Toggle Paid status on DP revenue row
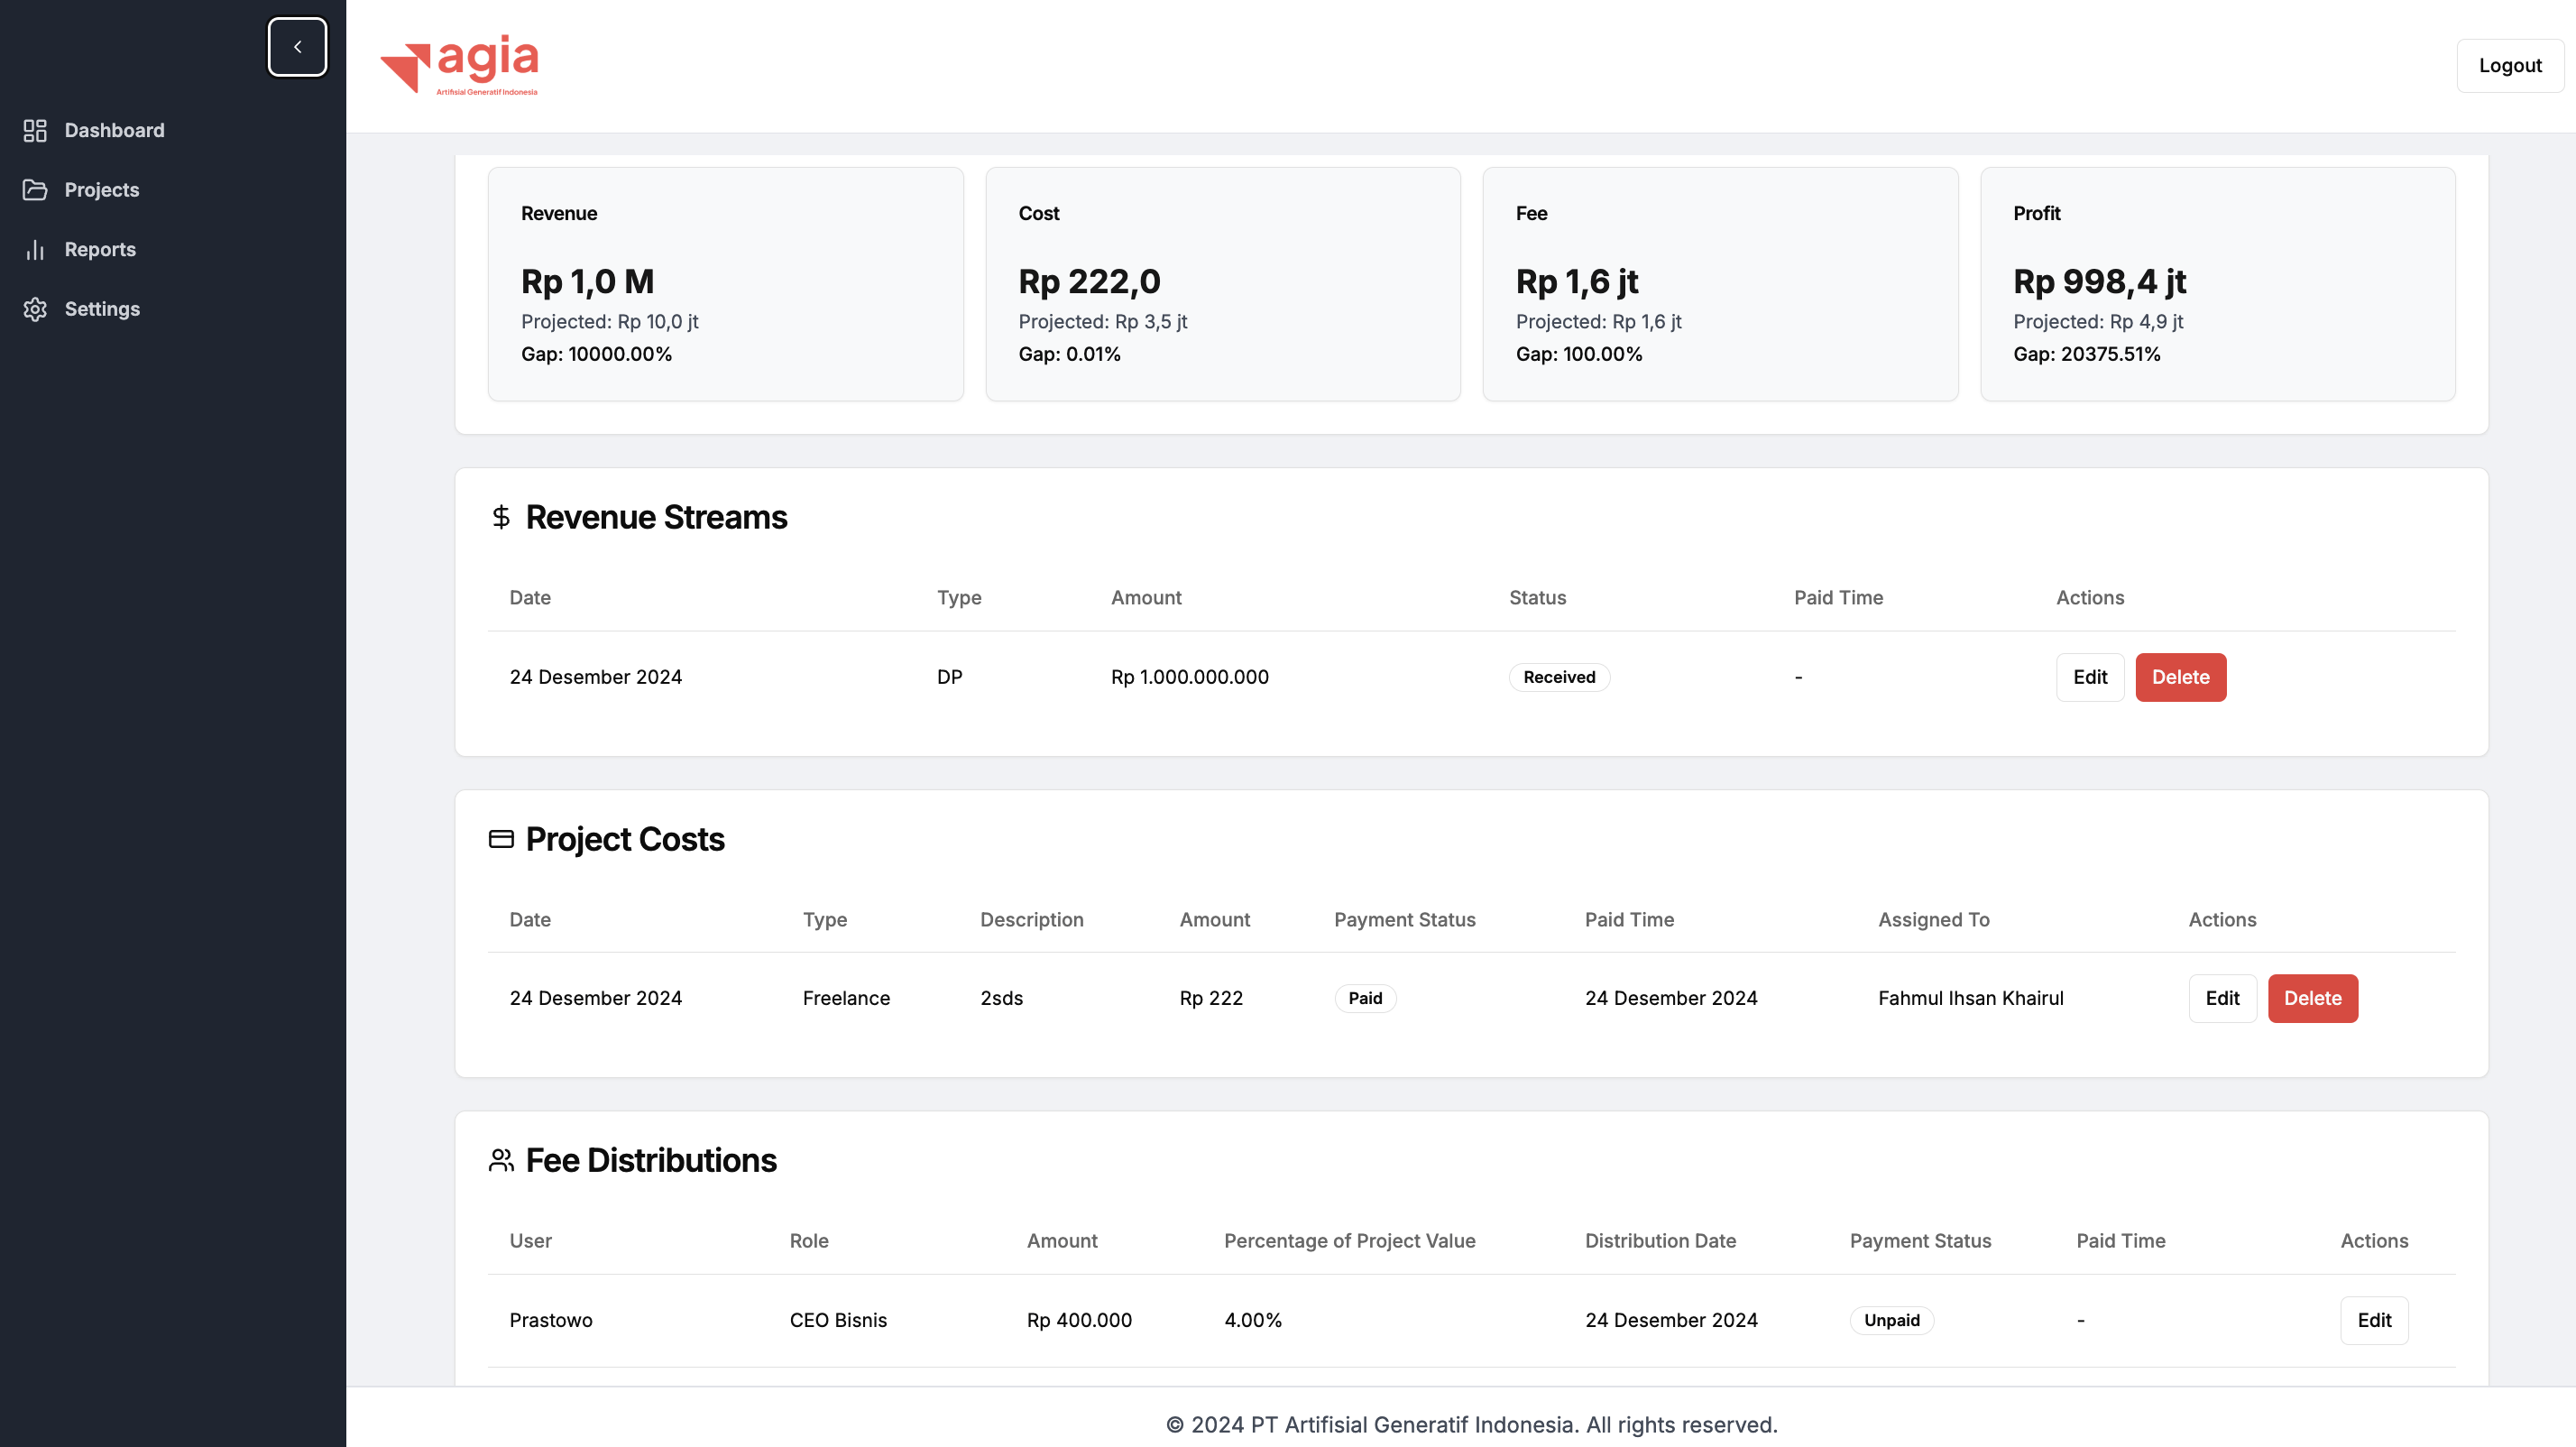Screen dimensions: 2576x1447 (x=1559, y=676)
